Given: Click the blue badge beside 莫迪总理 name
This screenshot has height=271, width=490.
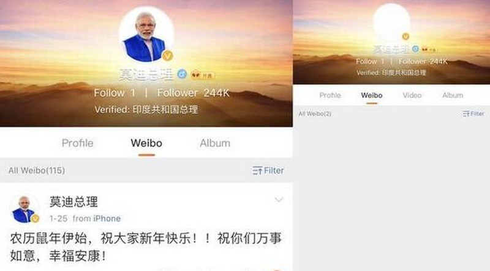Looking at the screenshot, I should click(182, 74).
